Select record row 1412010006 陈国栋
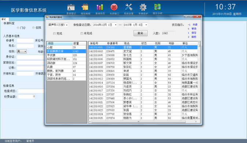 tap(143, 59)
